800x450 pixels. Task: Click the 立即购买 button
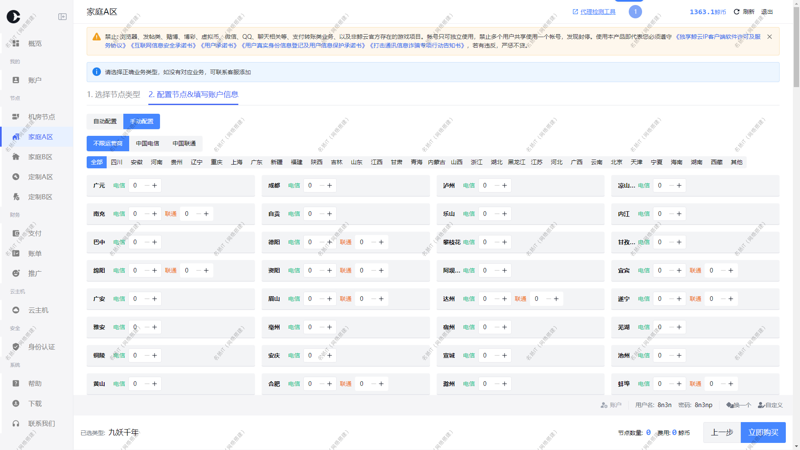point(763,432)
